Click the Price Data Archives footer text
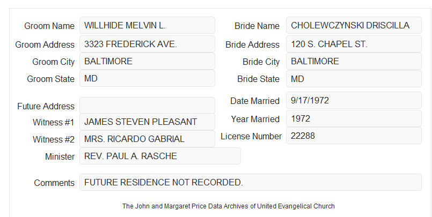This screenshot has height=217, width=432. [x=229, y=206]
